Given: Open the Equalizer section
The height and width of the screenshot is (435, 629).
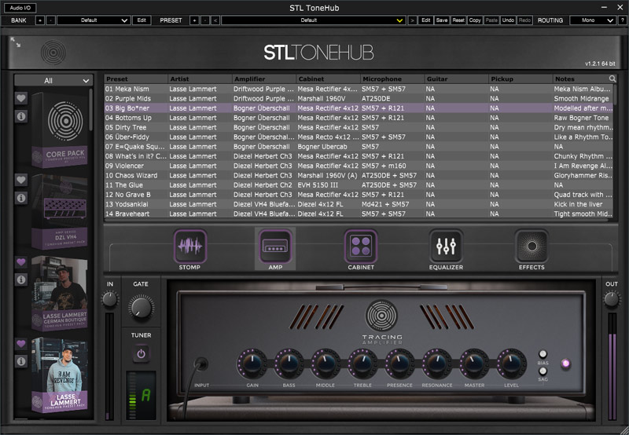Looking at the screenshot, I should tap(446, 247).
